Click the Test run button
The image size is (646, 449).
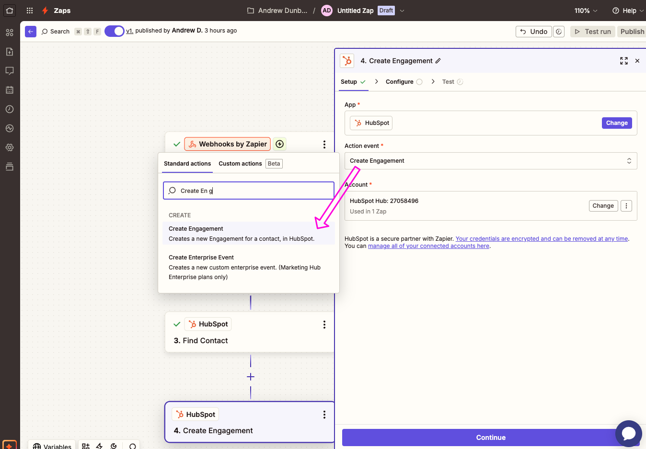593,32
